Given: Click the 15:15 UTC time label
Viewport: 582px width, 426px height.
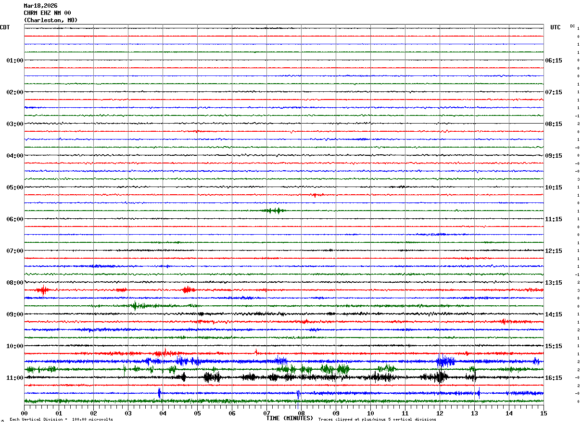Looking at the screenshot, I should (x=554, y=346).
